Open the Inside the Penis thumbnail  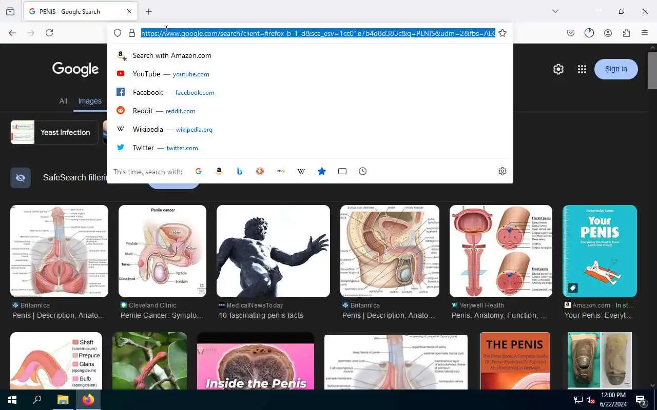tap(256, 361)
